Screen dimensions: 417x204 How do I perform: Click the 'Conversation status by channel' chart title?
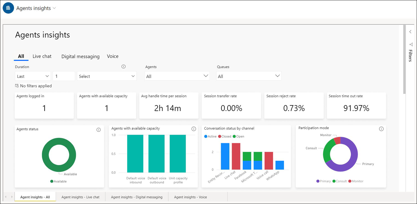click(229, 128)
